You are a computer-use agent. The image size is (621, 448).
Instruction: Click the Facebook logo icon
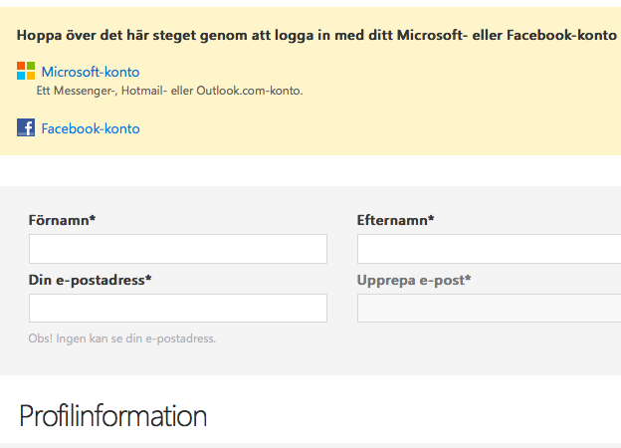click(26, 127)
